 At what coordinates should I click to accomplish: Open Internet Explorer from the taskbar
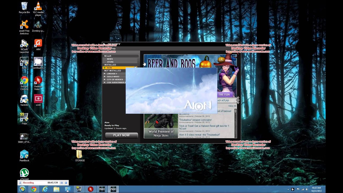click(45, 189)
